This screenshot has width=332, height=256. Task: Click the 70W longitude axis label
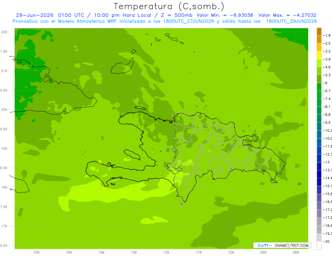coord(231,252)
